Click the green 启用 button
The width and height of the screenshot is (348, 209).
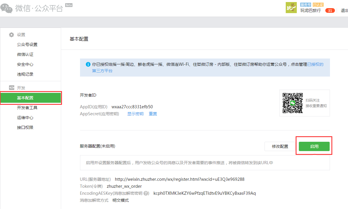314,146
